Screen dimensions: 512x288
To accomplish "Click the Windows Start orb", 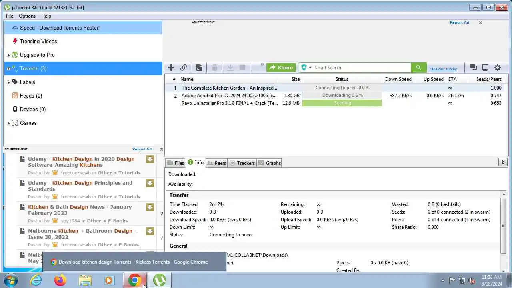I will [11, 280].
